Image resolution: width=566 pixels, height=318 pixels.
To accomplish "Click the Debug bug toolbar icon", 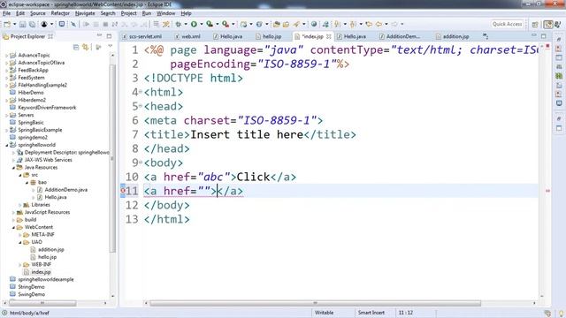I will 179,24.
